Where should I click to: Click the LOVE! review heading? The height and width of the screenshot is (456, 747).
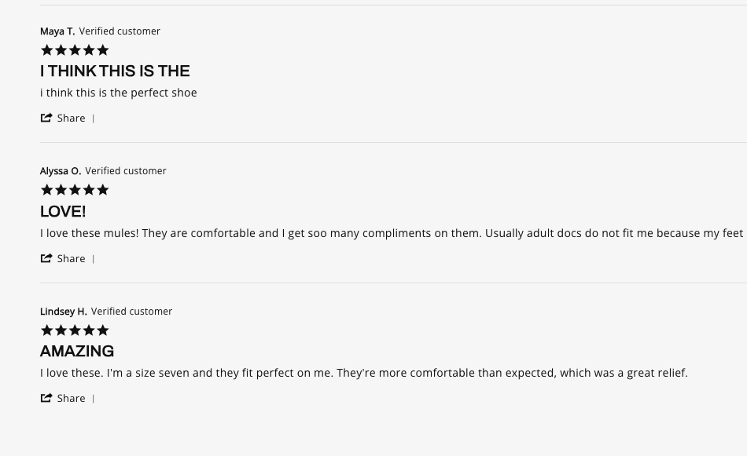tap(63, 212)
